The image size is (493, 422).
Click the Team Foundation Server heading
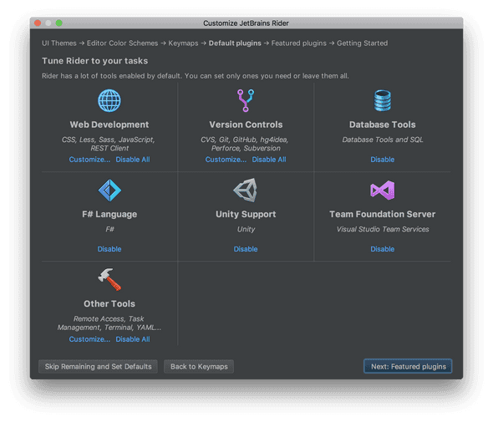(x=383, y=215)
